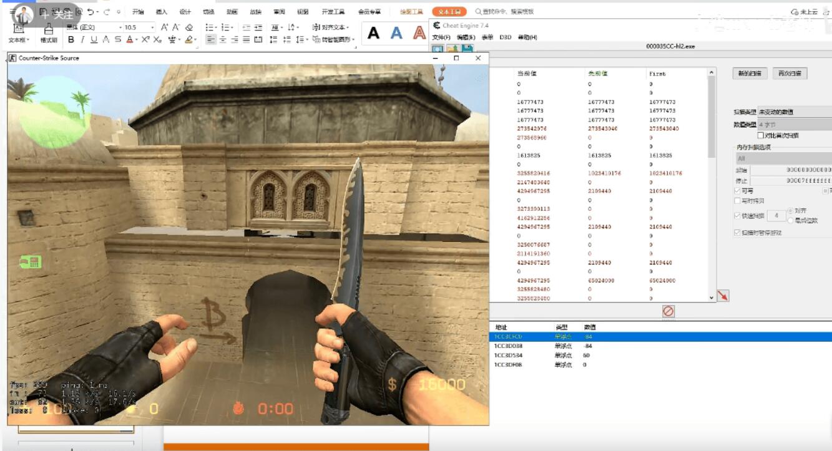Switch to 开发工具 ribbon tab
Image resolution: width=832 pixels, height=451 pixels.
pyautogui.click(x=333, y=12)
